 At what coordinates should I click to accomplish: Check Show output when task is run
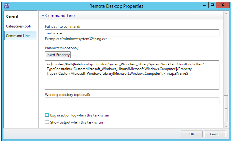point(47,122)
